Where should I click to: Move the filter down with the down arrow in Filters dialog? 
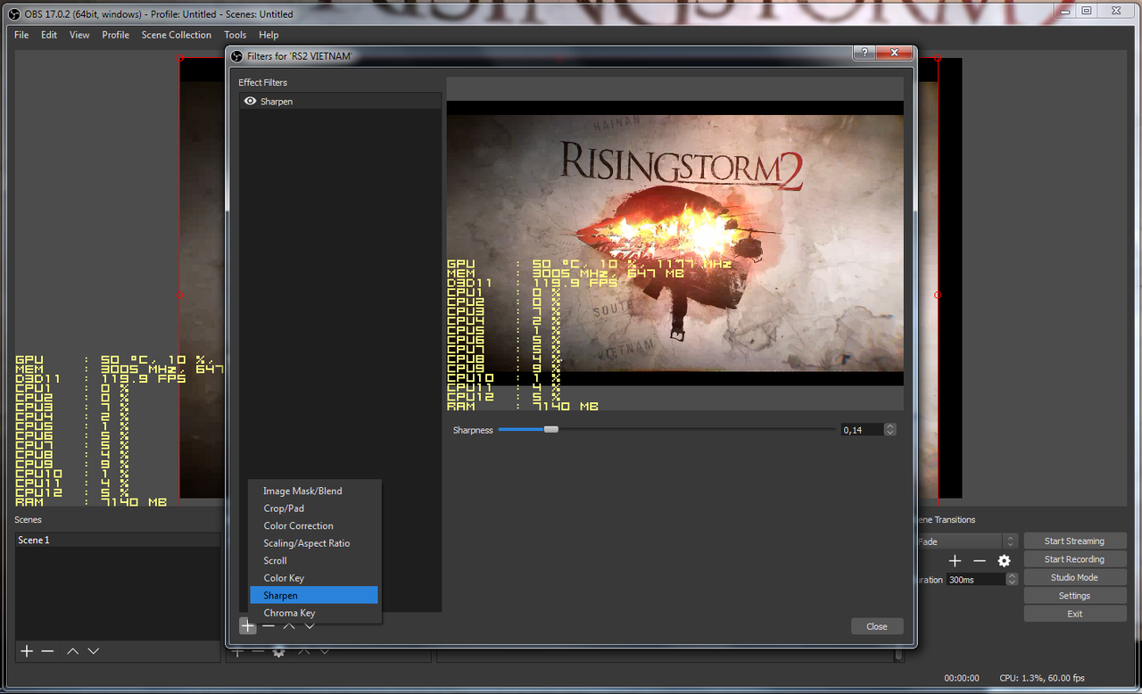pos(310,626)
